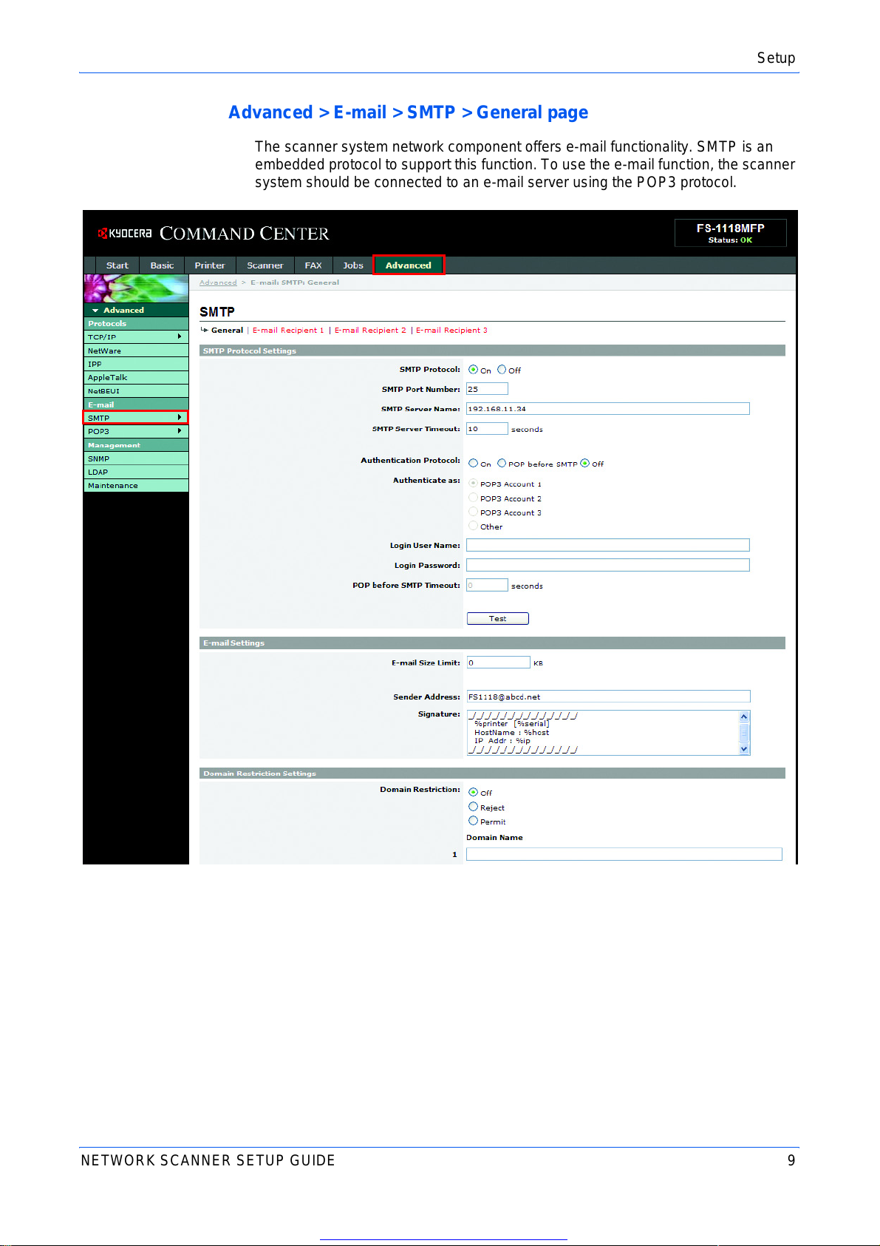Image resolution: width=880 pixels, height=1246 pixels.
Task: Expand the SMTP submenu arrow
Action: tap(180, 418)
